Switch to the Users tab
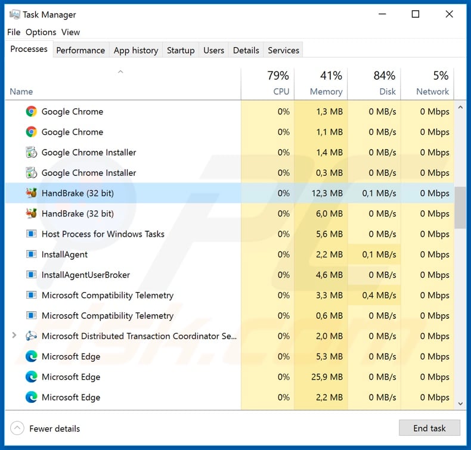The width and height of the screenshot is (471, 450). [213, 50]
